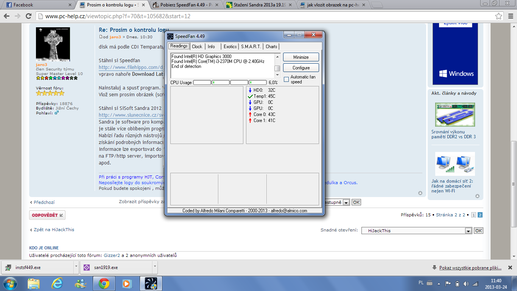
Task: Open Action Center flag icon
Action: (x=448, y=283)
